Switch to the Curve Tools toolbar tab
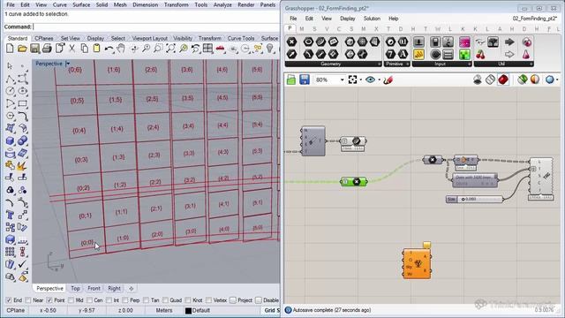Screen dimensions: 565x318 [x=241, y=38]
